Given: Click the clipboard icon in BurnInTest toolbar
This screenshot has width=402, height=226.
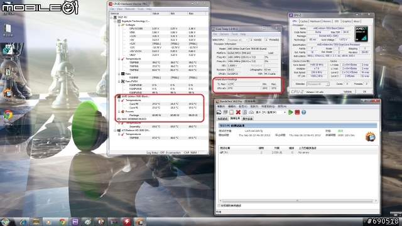Looking at the screenshot, I should [232, 112].
